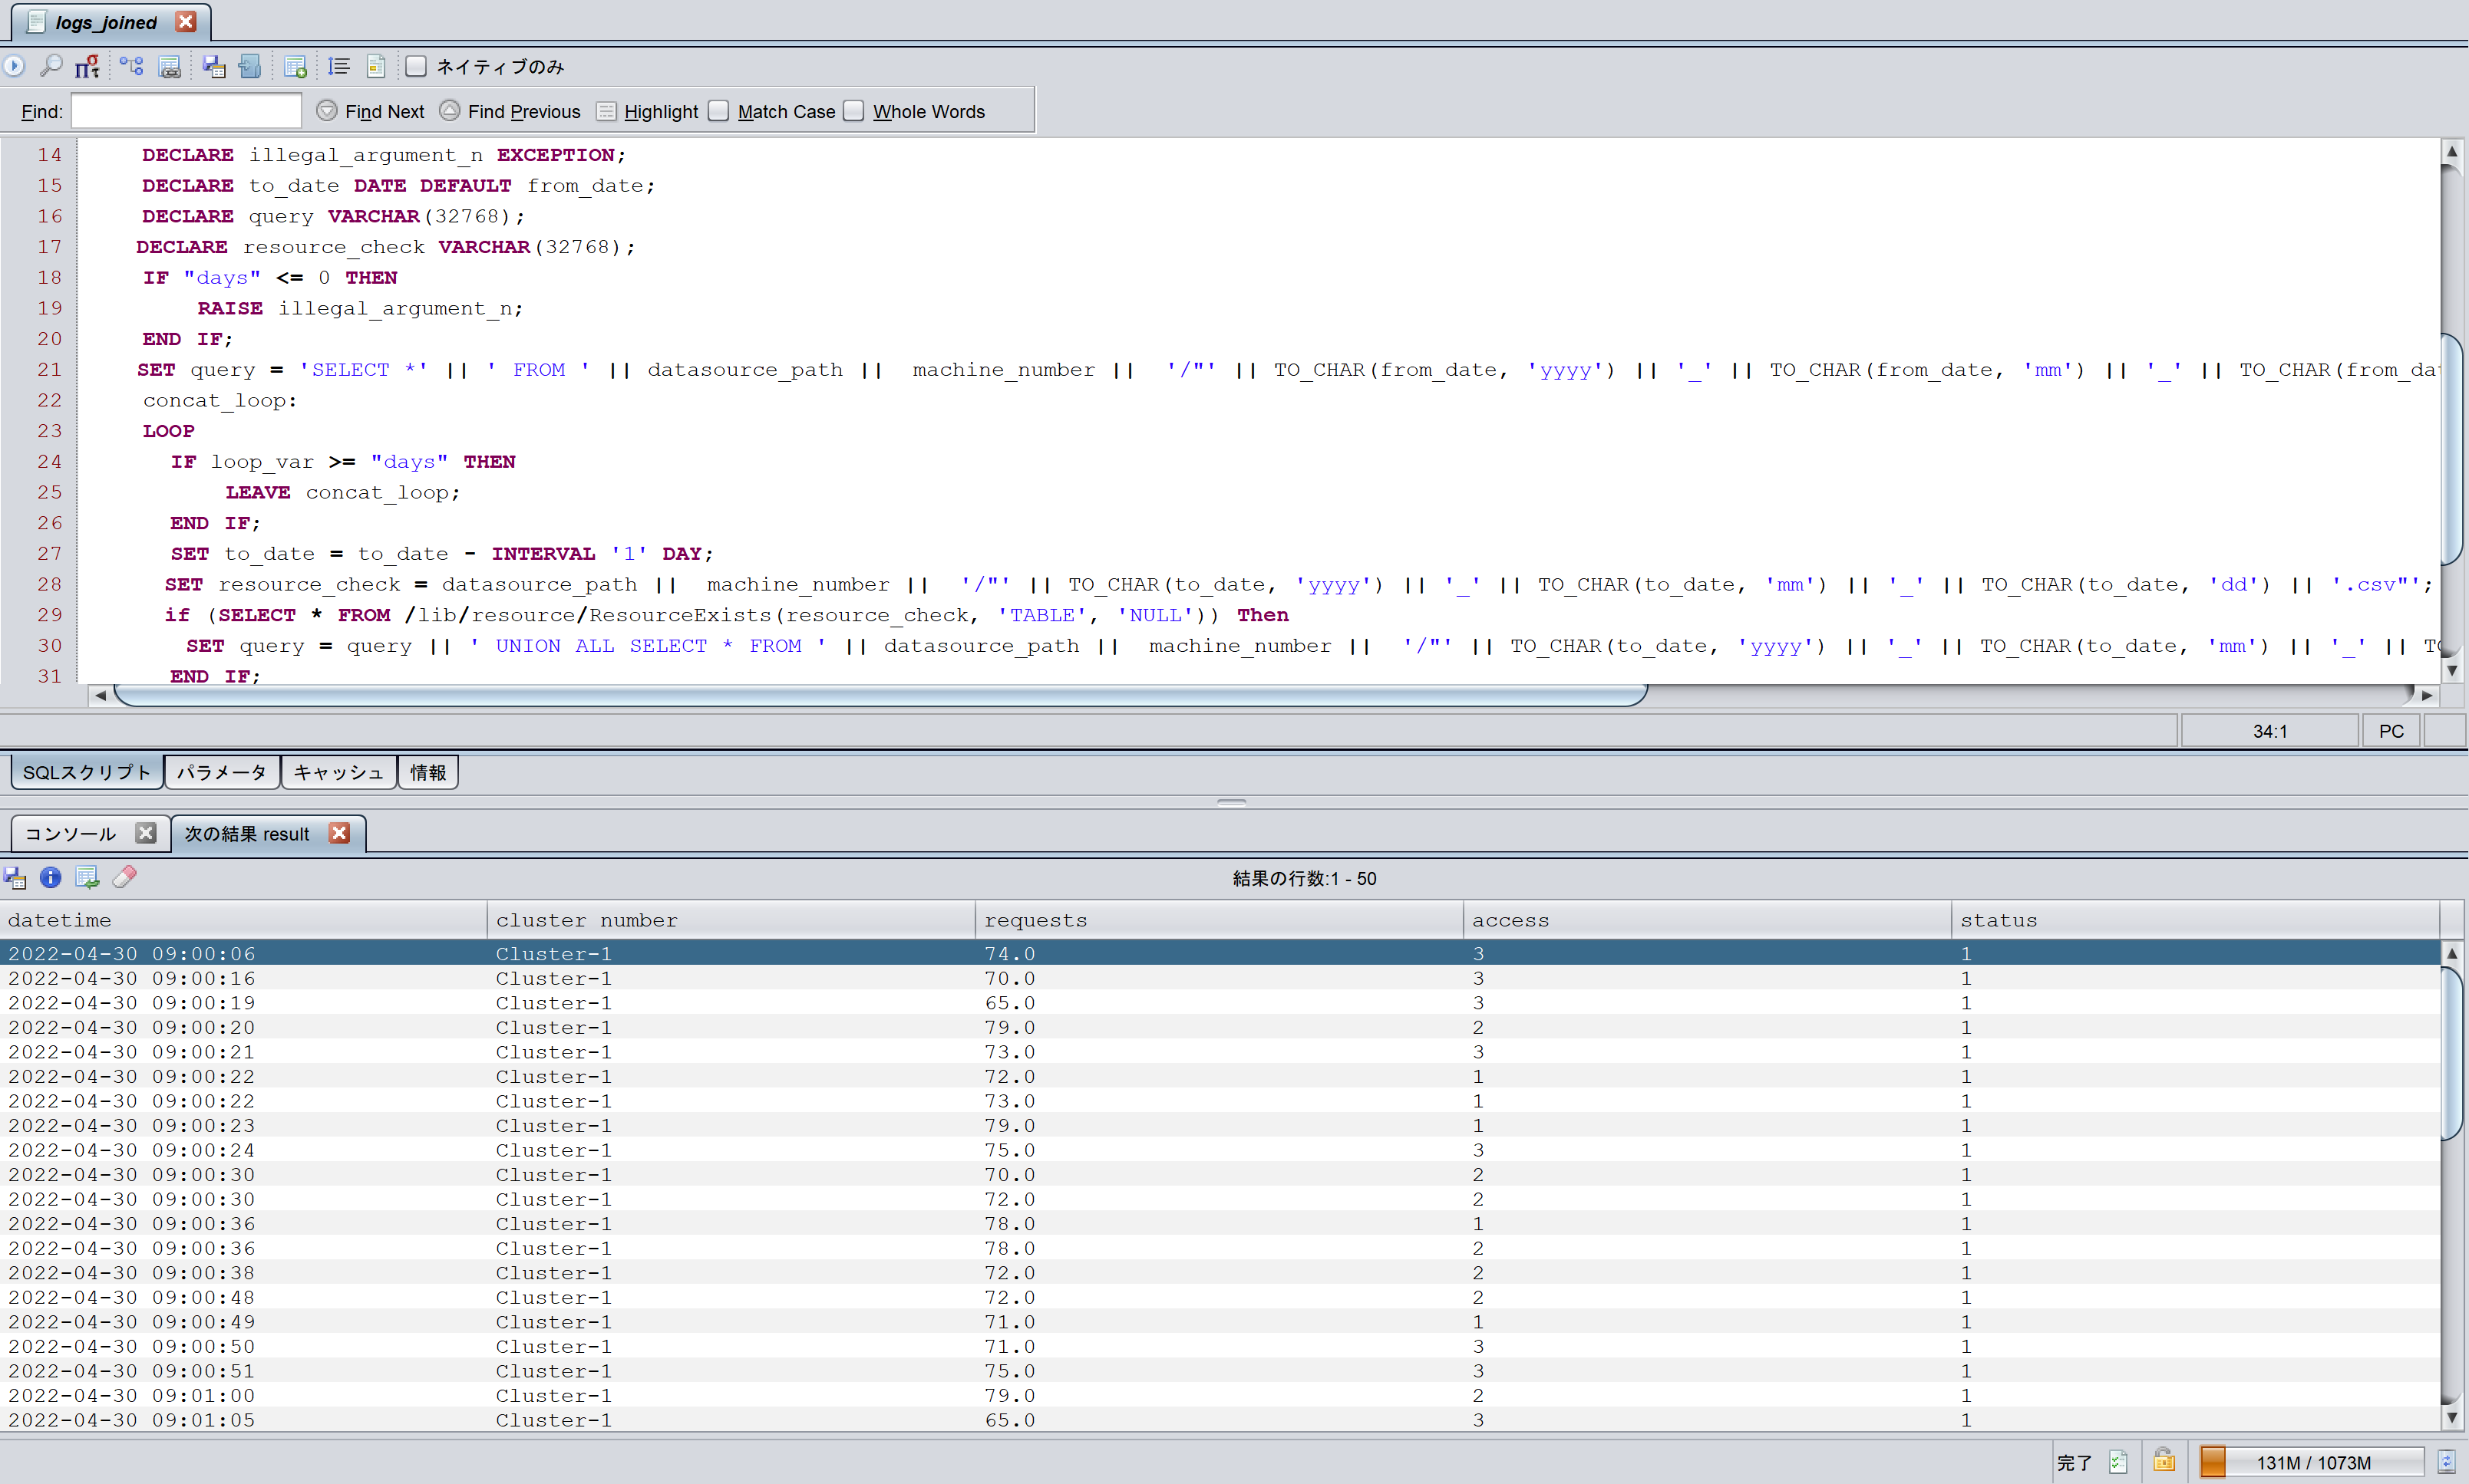Image resolution: width=2469 pixels, height=1484 pixels.
Task: Click the pi-sigma relational algebra icon
Action: [88, 66]
